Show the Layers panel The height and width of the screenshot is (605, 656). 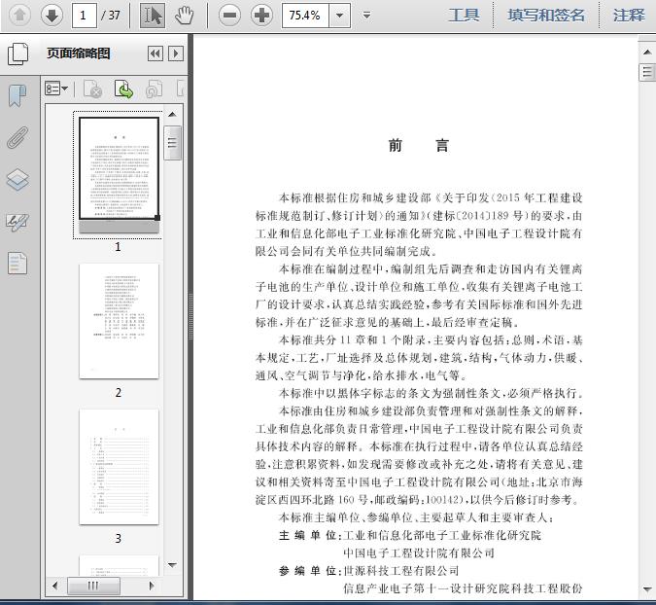click(17, 180)
